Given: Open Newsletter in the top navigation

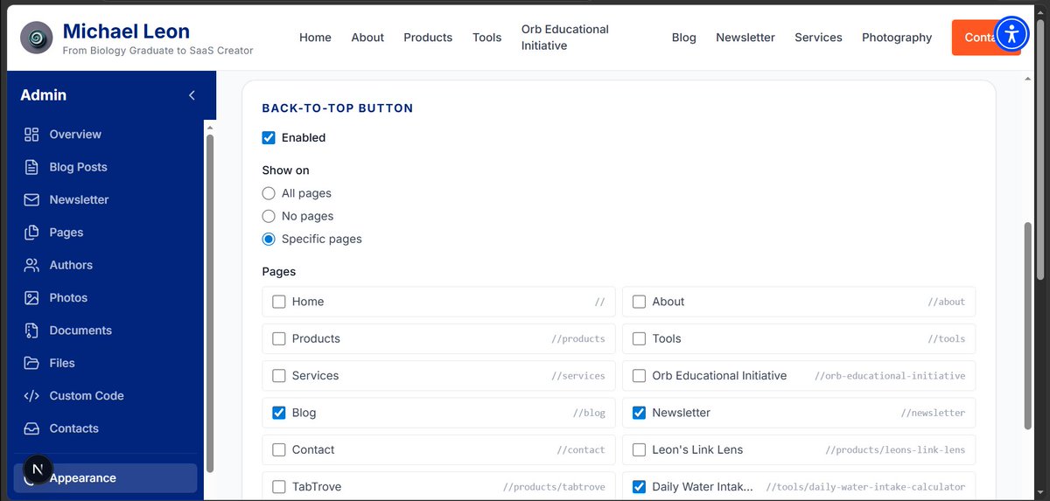Looking at the screenshot, I should click(745, 38).
